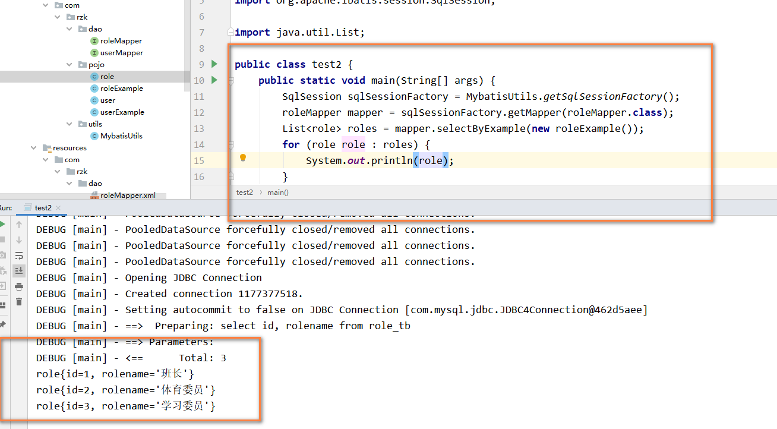Run class test2 from line 9 gutter
The image size is (777, 429).
pyautogui.click(x=214, y=64)
